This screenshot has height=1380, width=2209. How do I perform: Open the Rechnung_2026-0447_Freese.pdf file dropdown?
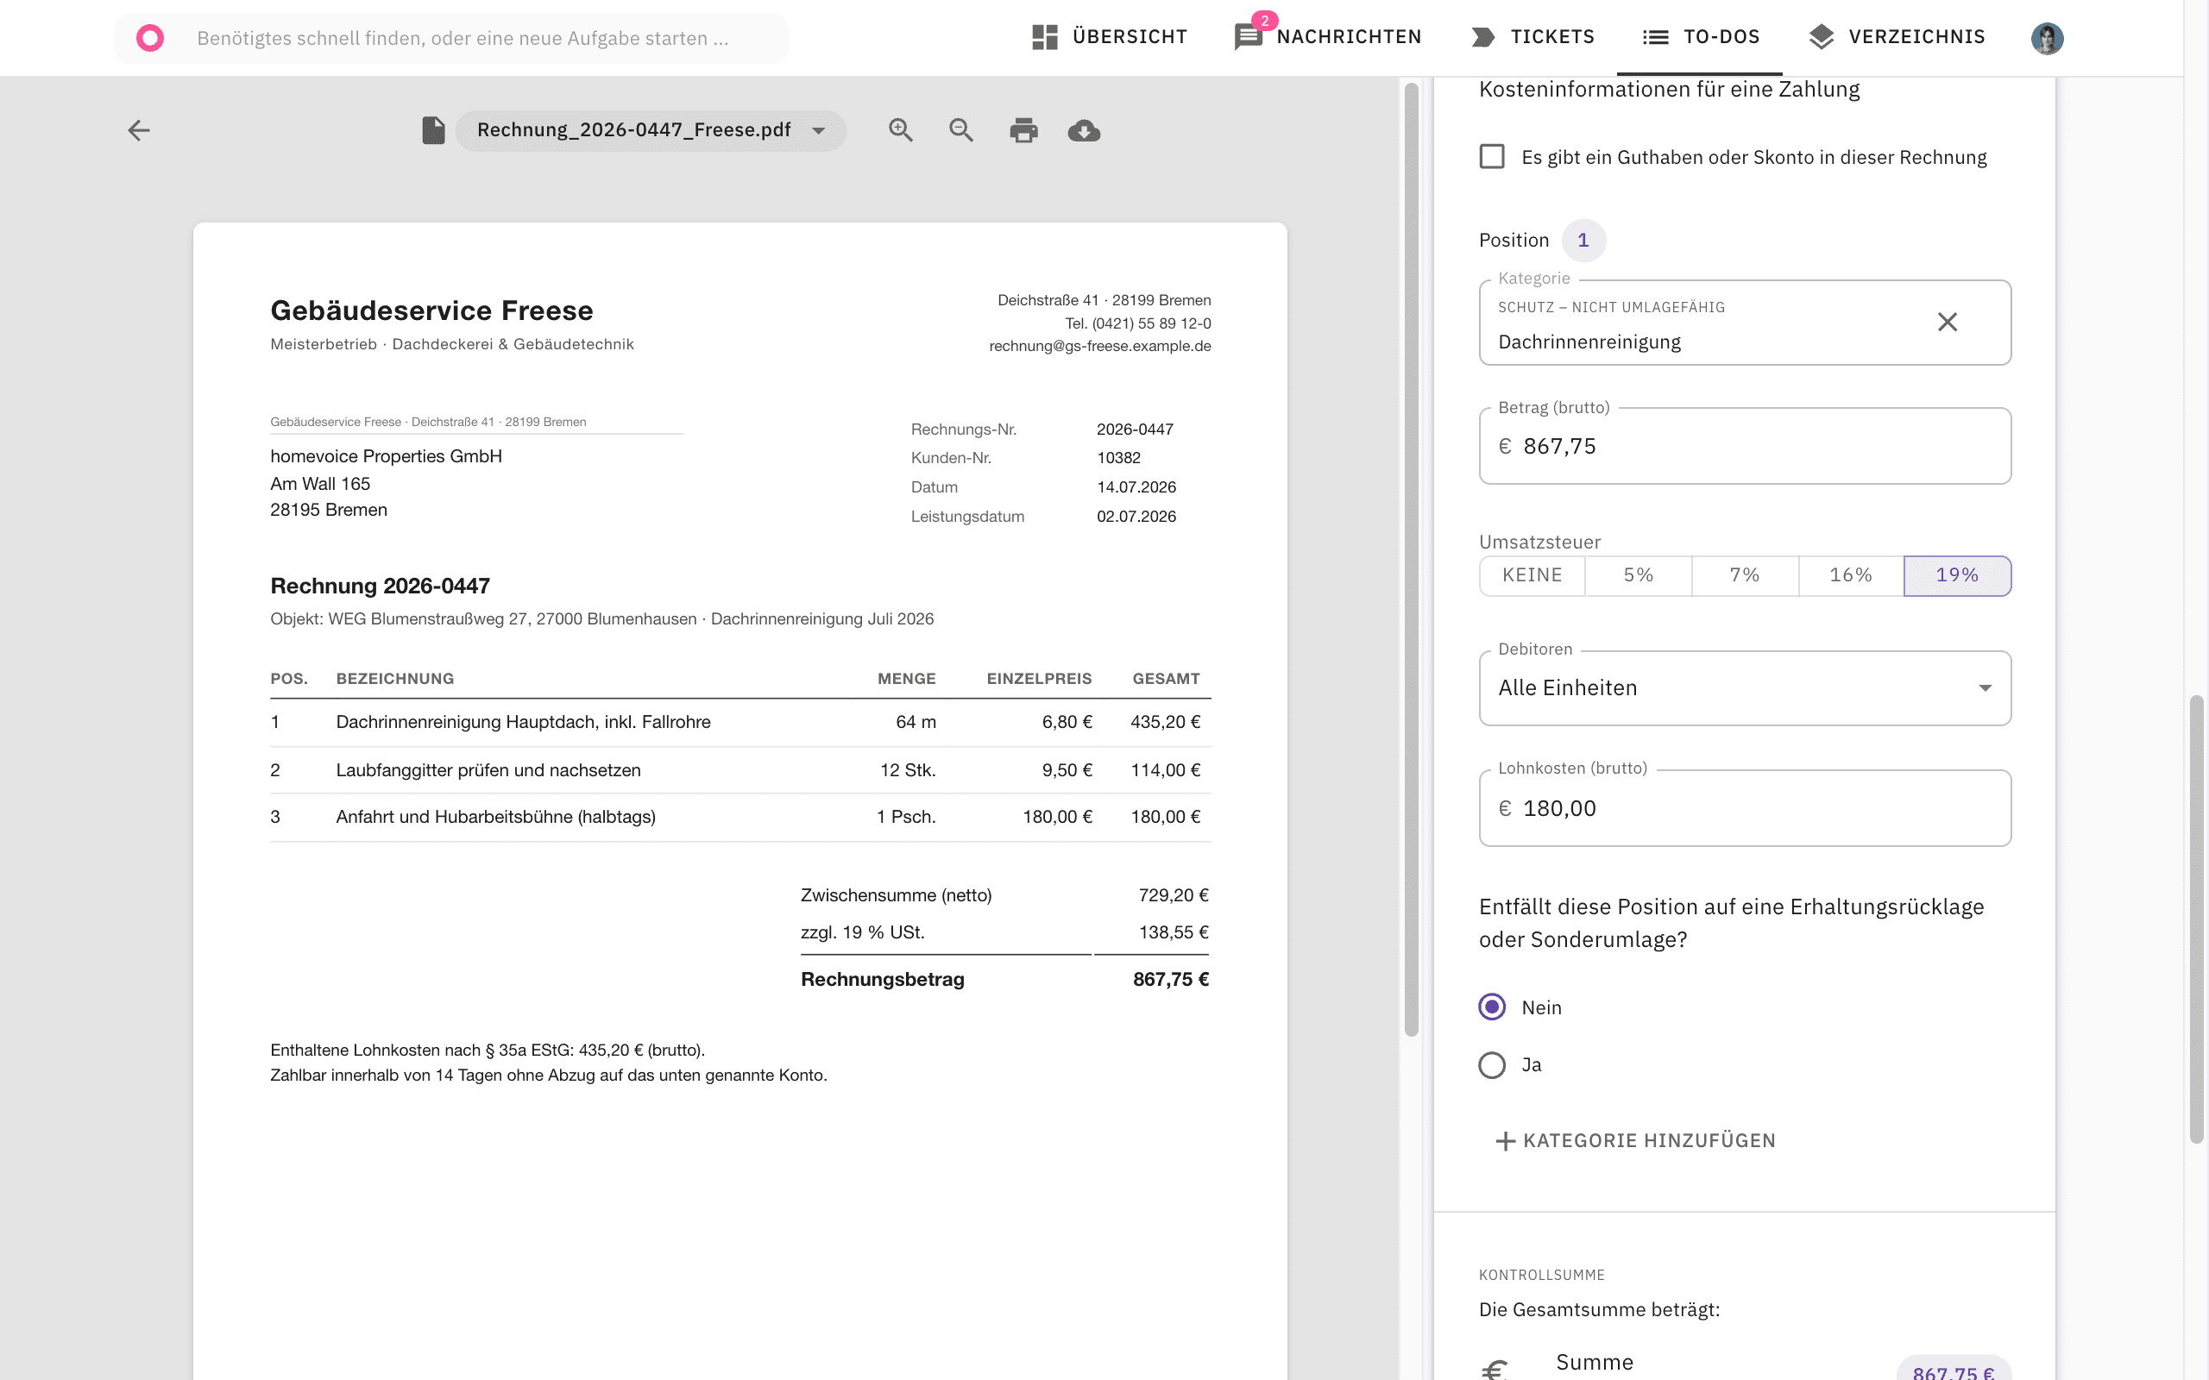click(x=651, y=130)
